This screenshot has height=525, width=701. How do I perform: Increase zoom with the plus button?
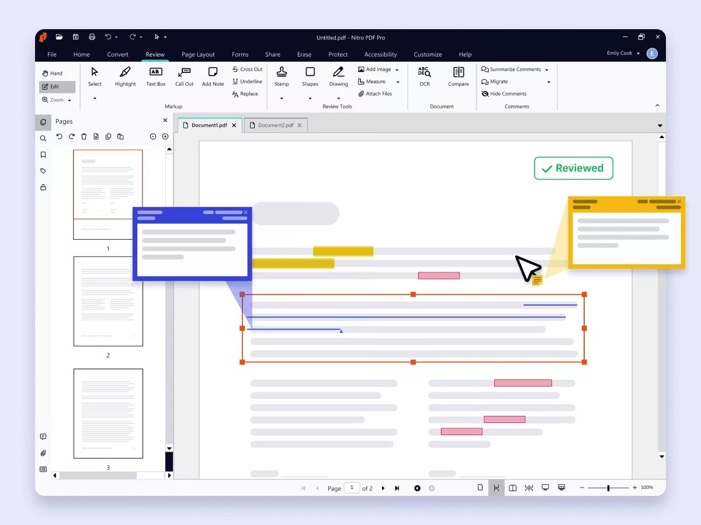click(635, 488)
